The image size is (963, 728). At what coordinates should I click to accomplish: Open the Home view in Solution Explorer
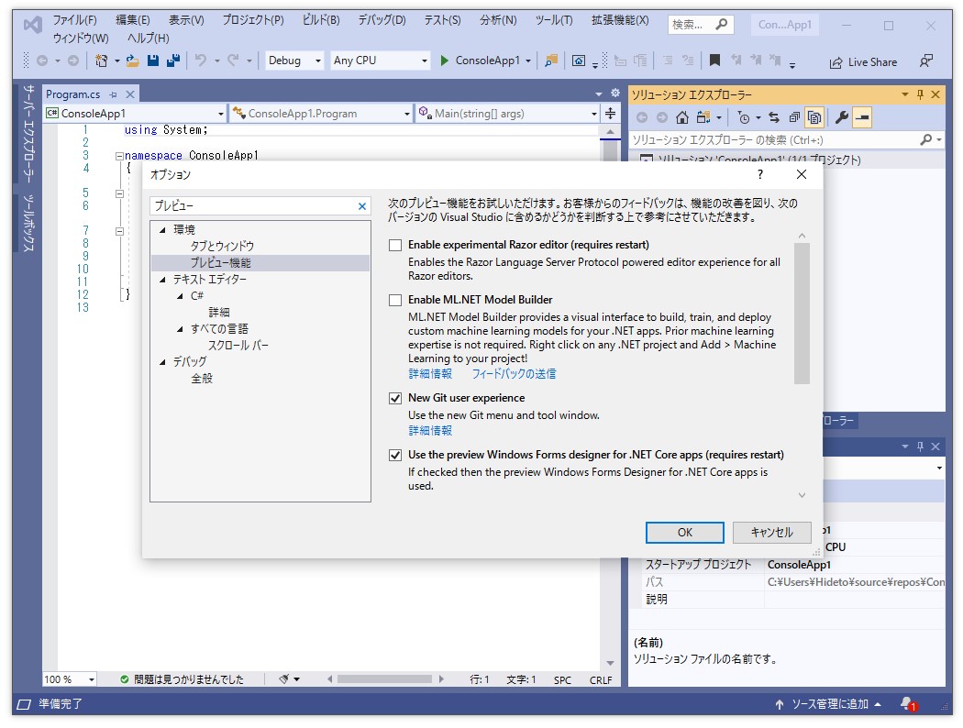pyautogui.click(x=682, y=117)
